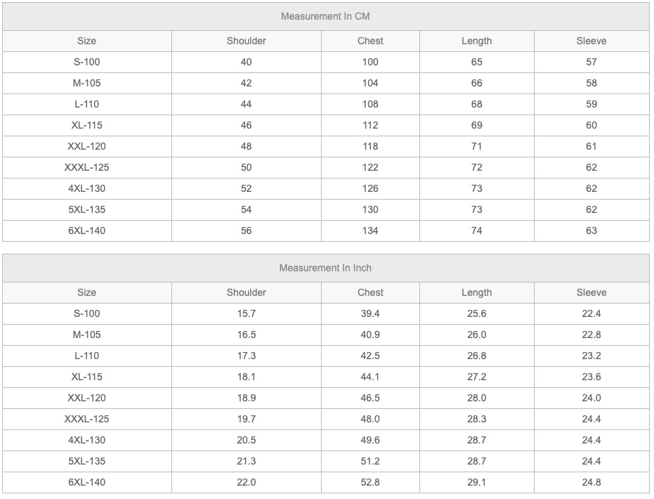Click the 'Measurement In Inch' table title

(325, 268)
